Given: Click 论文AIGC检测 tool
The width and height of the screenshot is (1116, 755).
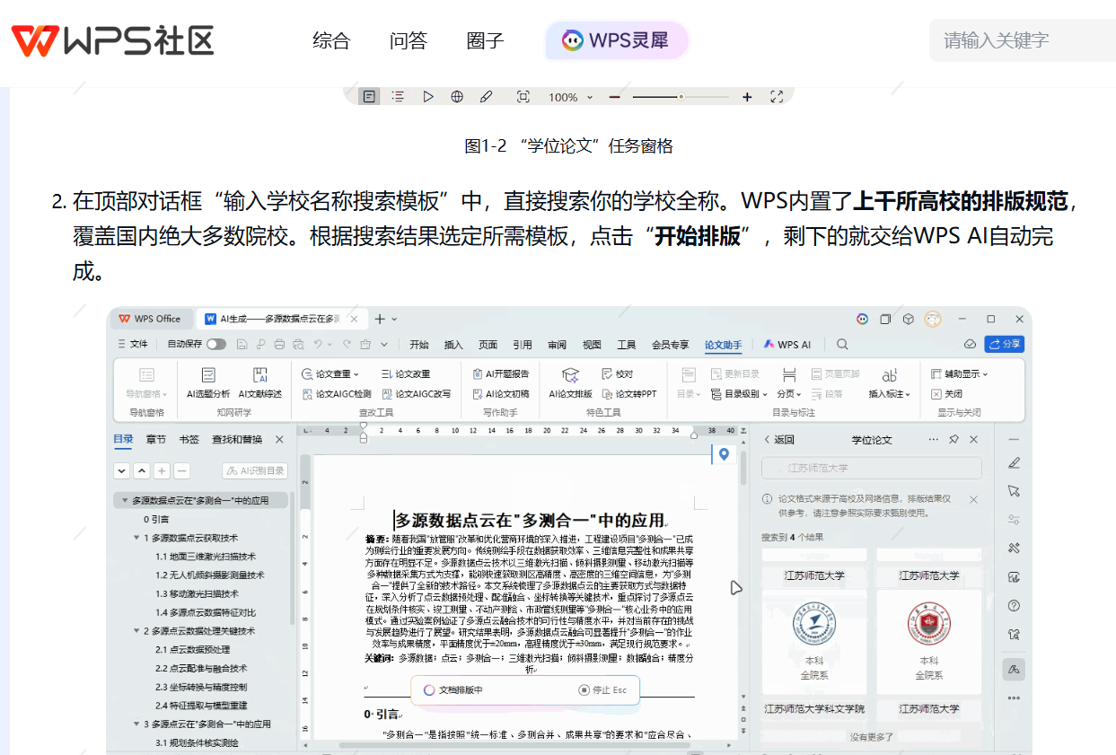Looking at the screenshot, I should pos(337,394).
